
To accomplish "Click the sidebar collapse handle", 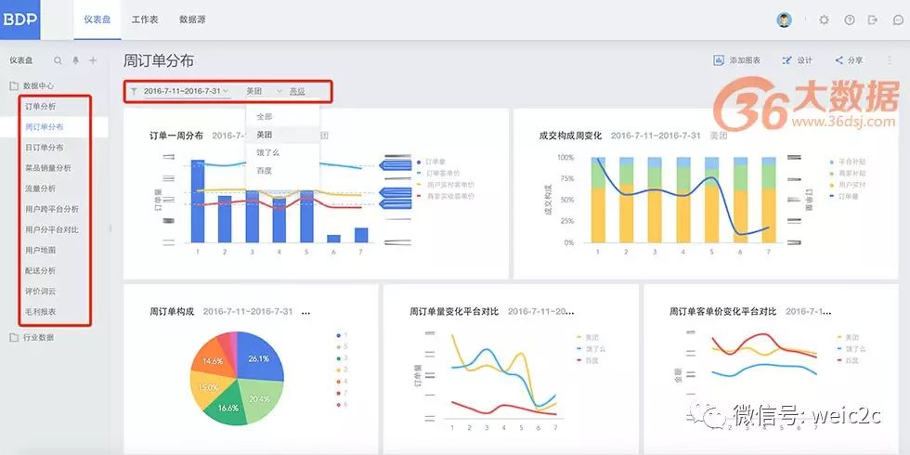I will click(x=110, y=229).
